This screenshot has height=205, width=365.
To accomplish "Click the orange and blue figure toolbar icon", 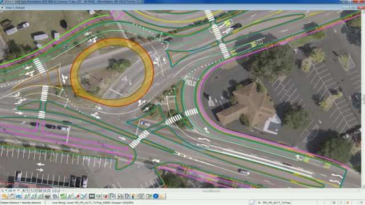I will coord(134,196).
